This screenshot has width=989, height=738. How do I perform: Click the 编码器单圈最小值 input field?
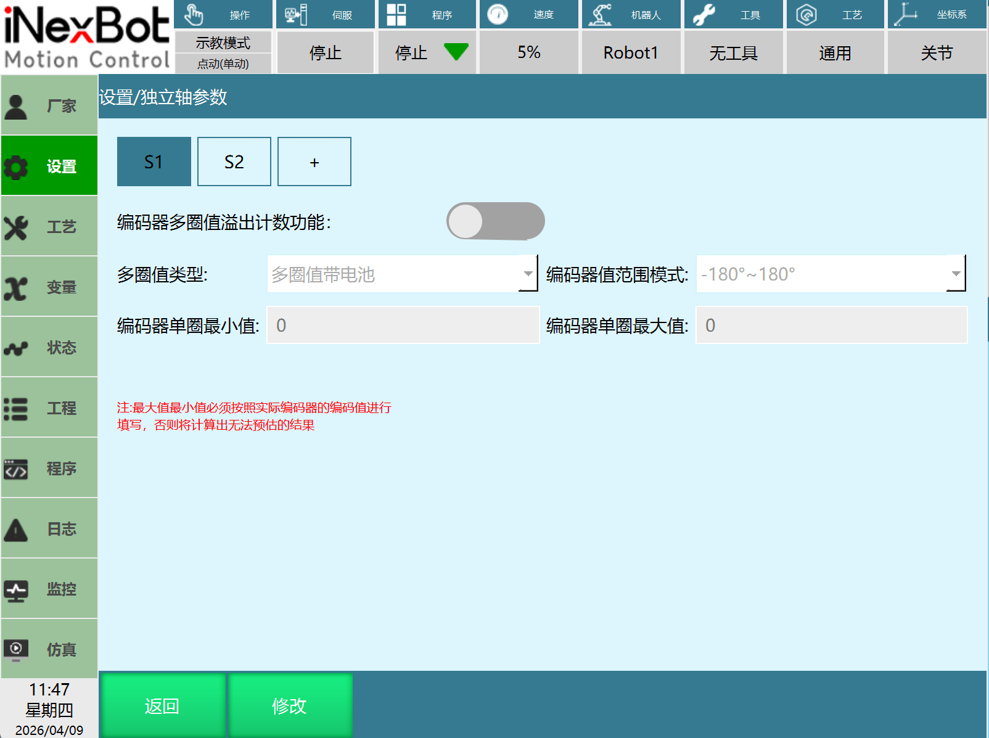pyautogui.click(x=402, y=326)
